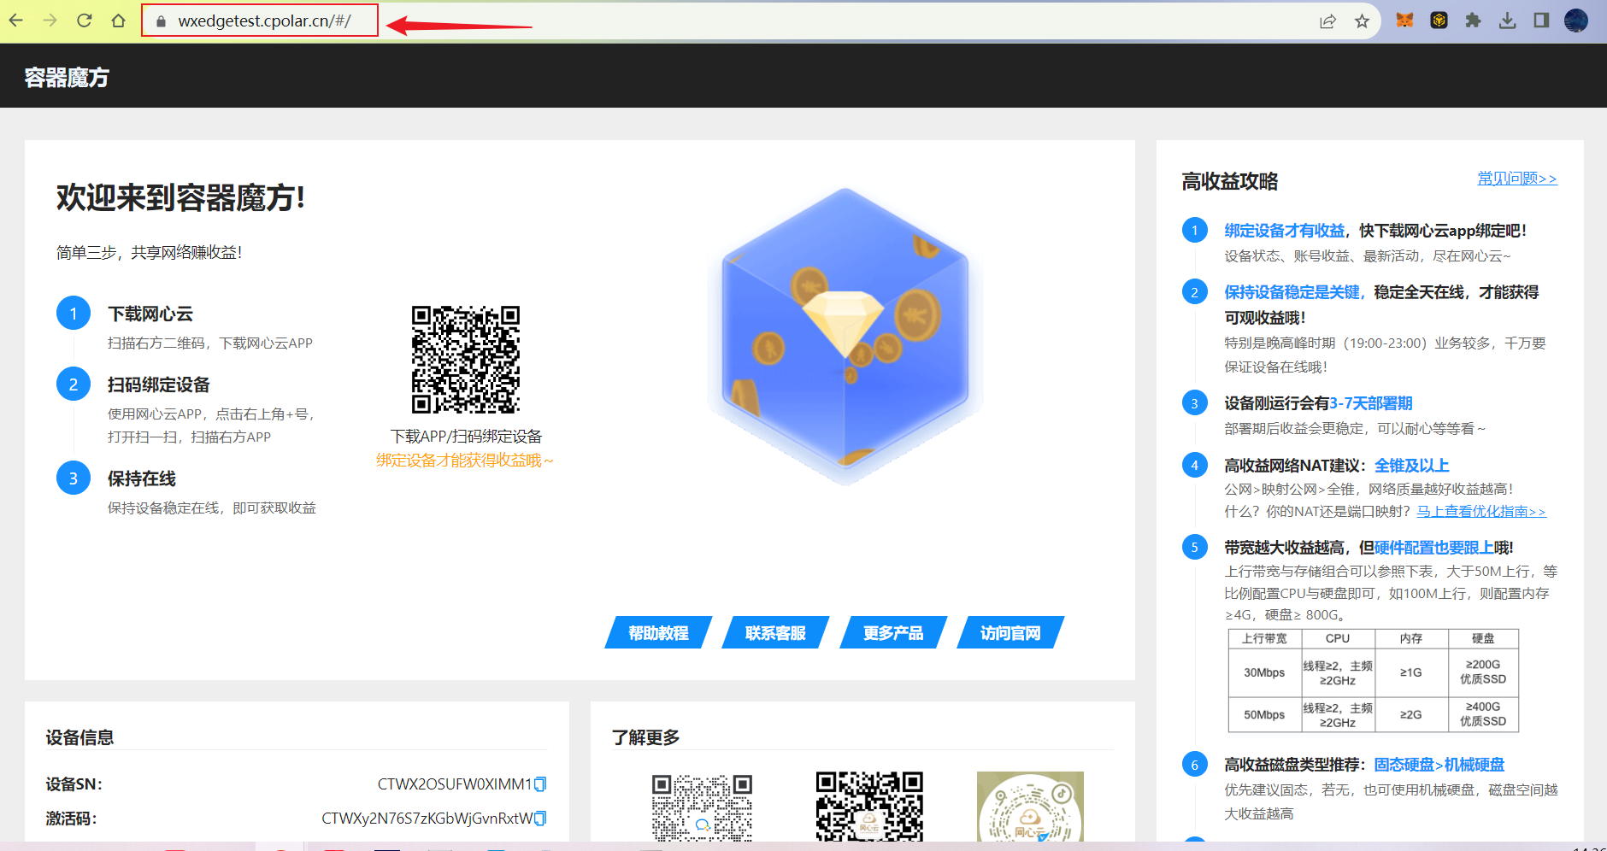Click the 设备信息 section heading
This screenshot has width=1607, height=851.
point(79,737)
